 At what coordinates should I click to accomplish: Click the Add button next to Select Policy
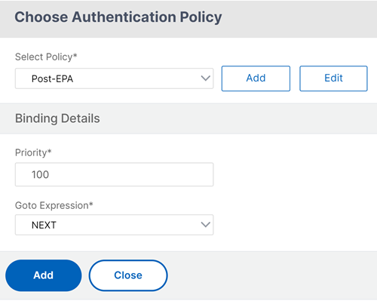tap(256, 78)
